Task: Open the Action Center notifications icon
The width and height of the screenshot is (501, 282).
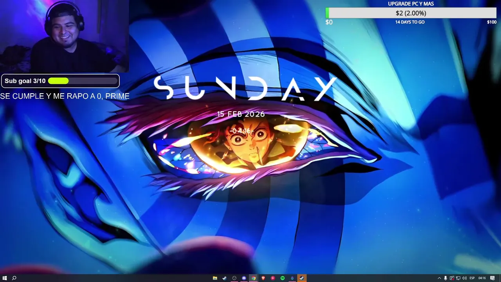Action: [492, 278]
